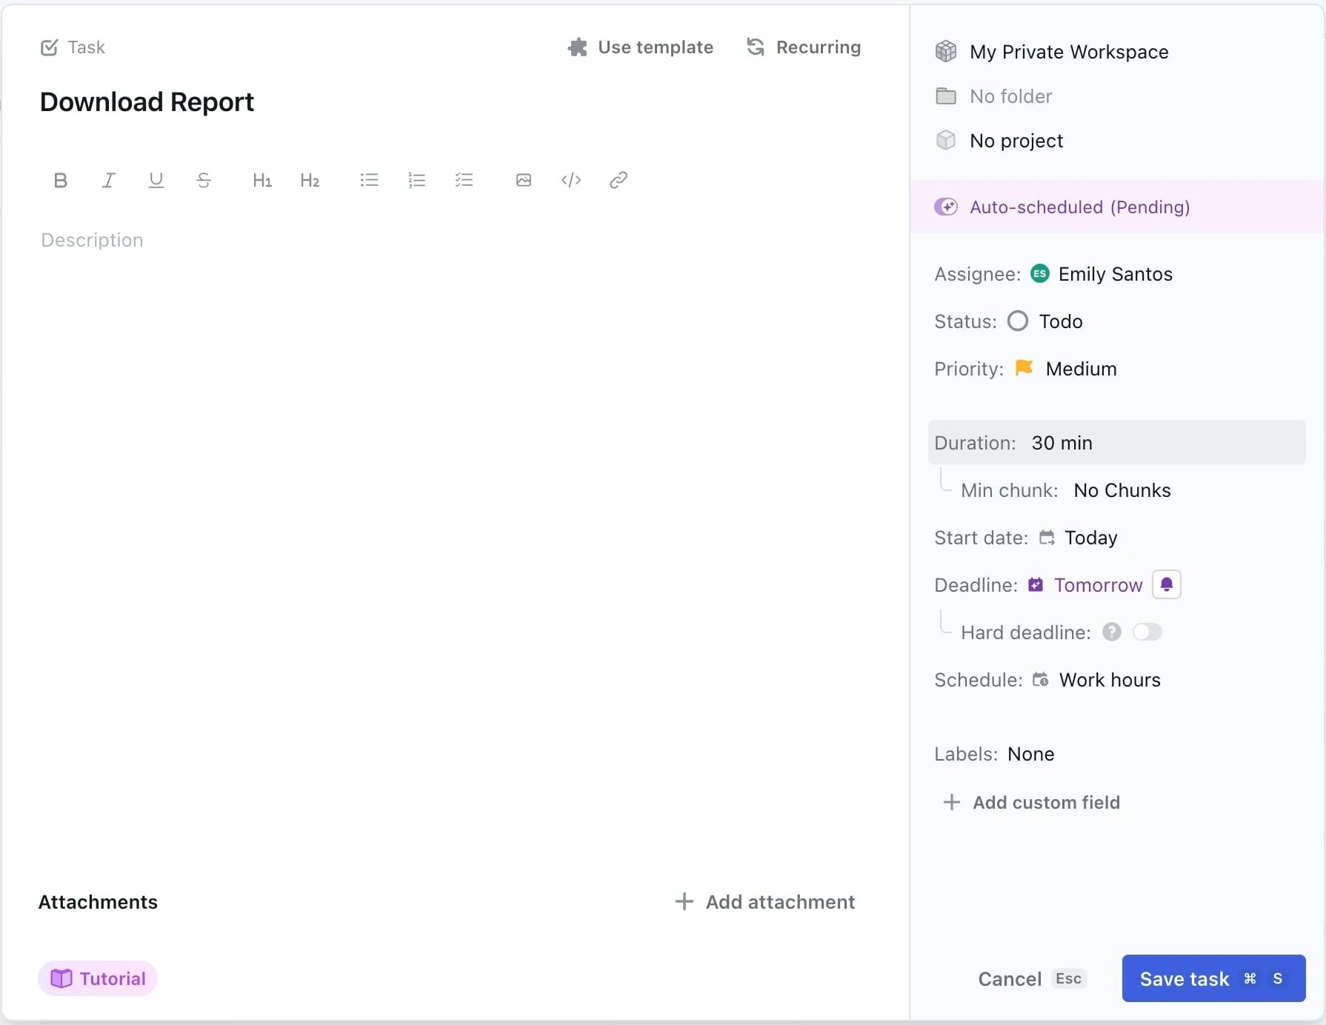Image resolution: width=1326 pixels, height=1025 pixels.
Task: Apply strikethrough formatting
Action: 204,180
